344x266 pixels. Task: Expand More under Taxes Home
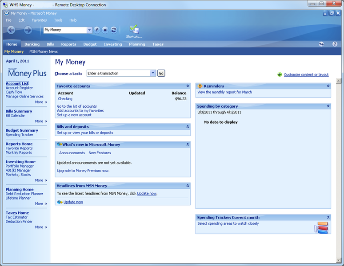(x=41, y=227)
